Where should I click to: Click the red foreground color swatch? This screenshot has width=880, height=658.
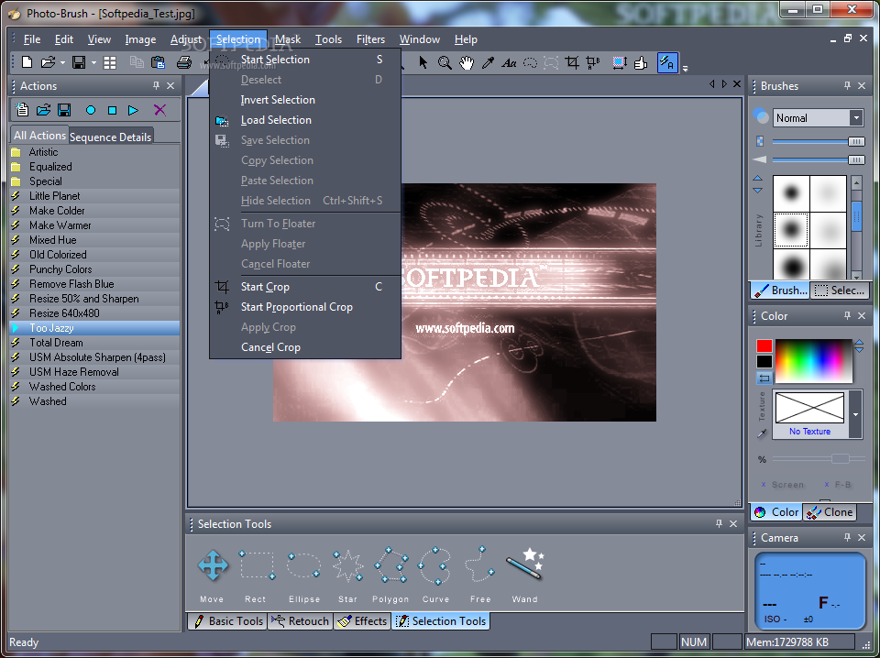[x=764, y=345]
